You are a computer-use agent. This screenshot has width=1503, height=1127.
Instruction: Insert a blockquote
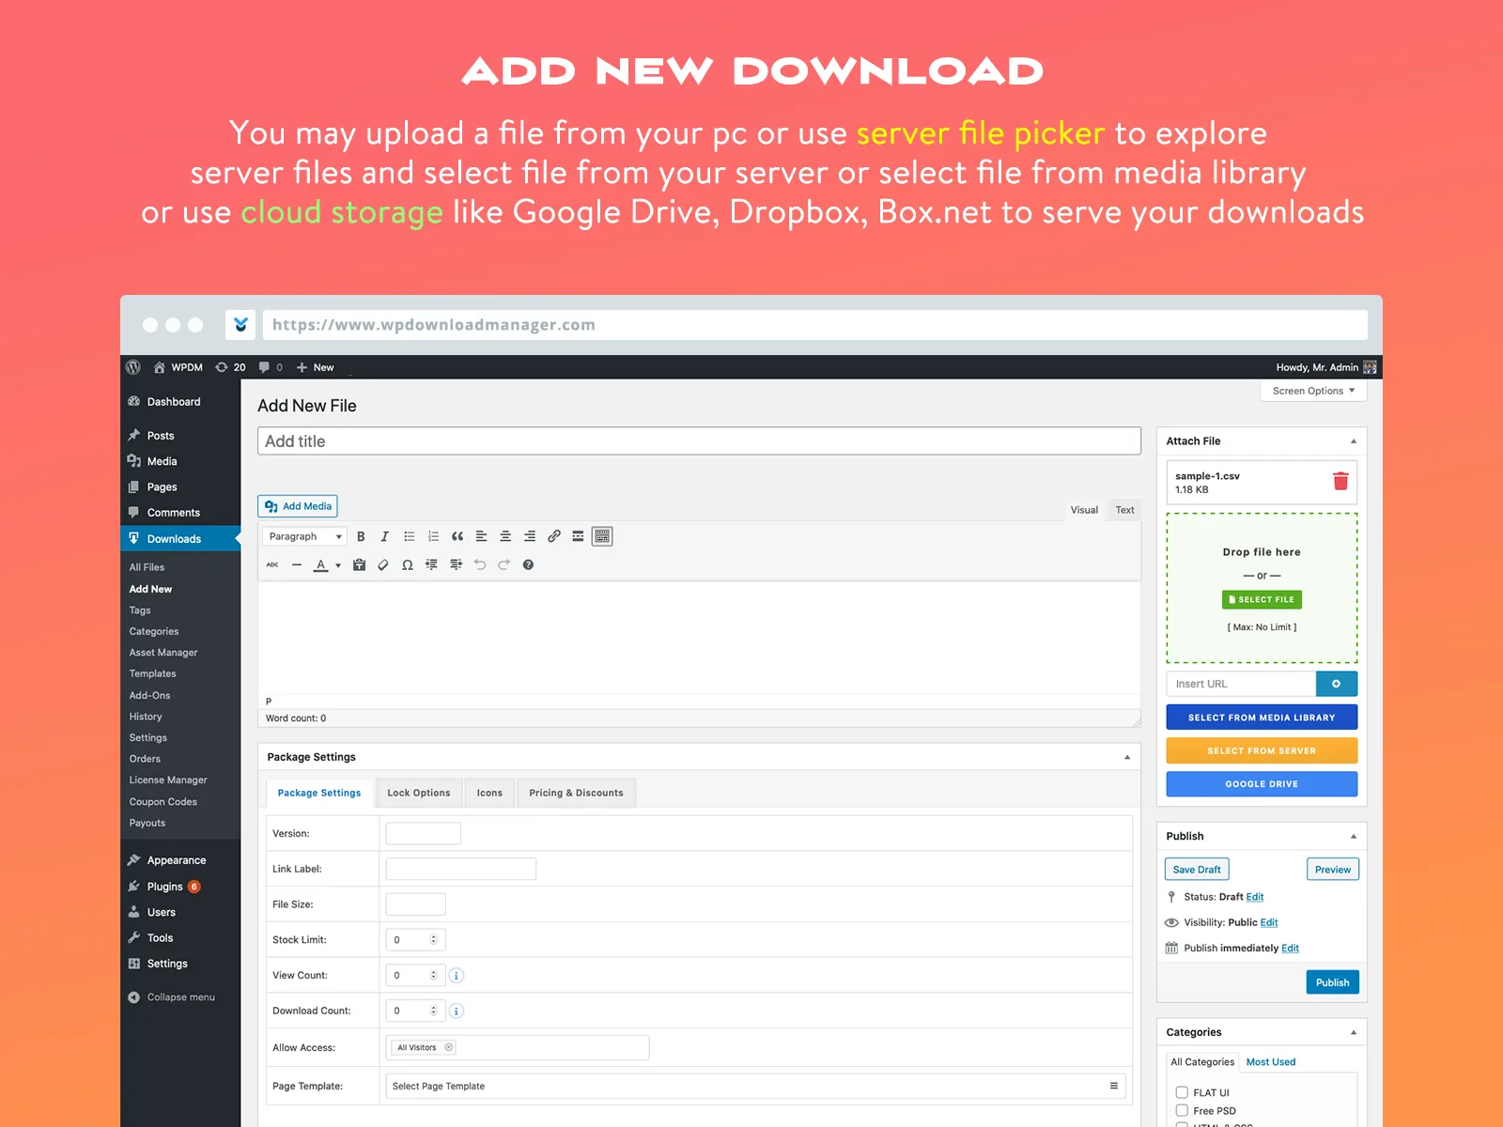tap(457, 536)
